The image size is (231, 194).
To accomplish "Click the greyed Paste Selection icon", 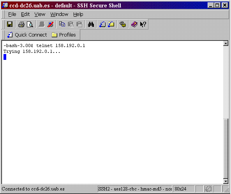I will 79,24.
